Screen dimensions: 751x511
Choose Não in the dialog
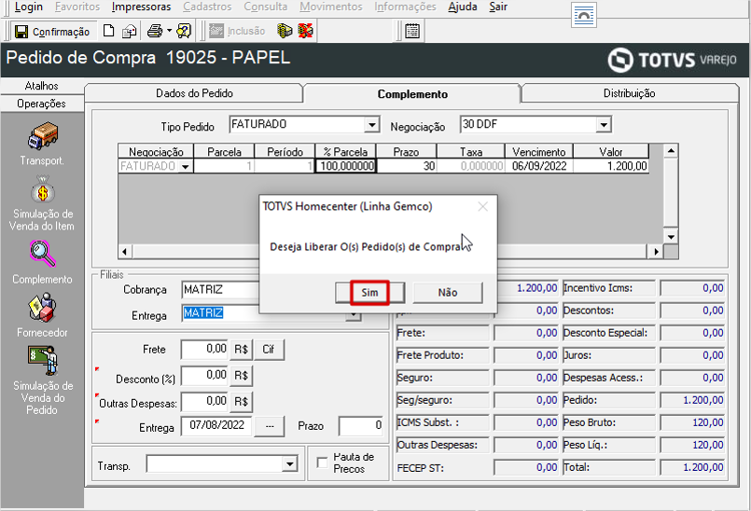pyautogui.click(x=448, y=293)
